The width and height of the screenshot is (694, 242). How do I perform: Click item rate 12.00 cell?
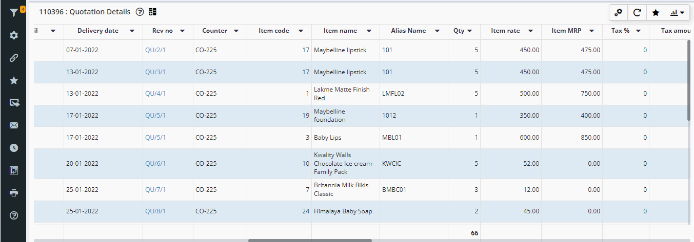click(511, 190)
